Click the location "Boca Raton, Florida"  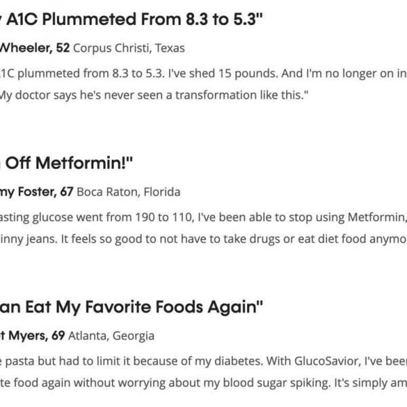[129, 192]
